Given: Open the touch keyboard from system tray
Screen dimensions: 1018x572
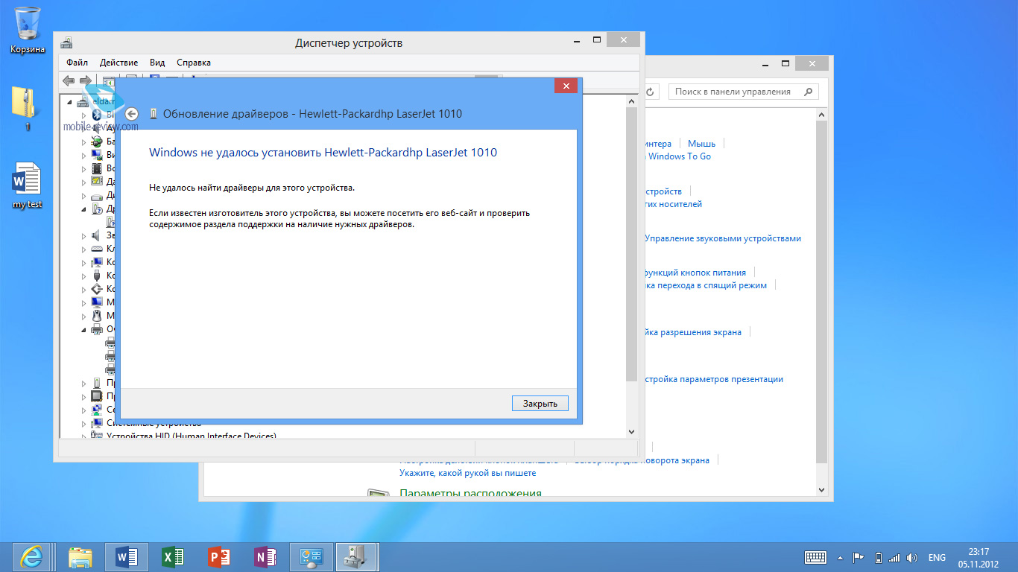Looking at the screenshot, I should click(x=815, y=557).
